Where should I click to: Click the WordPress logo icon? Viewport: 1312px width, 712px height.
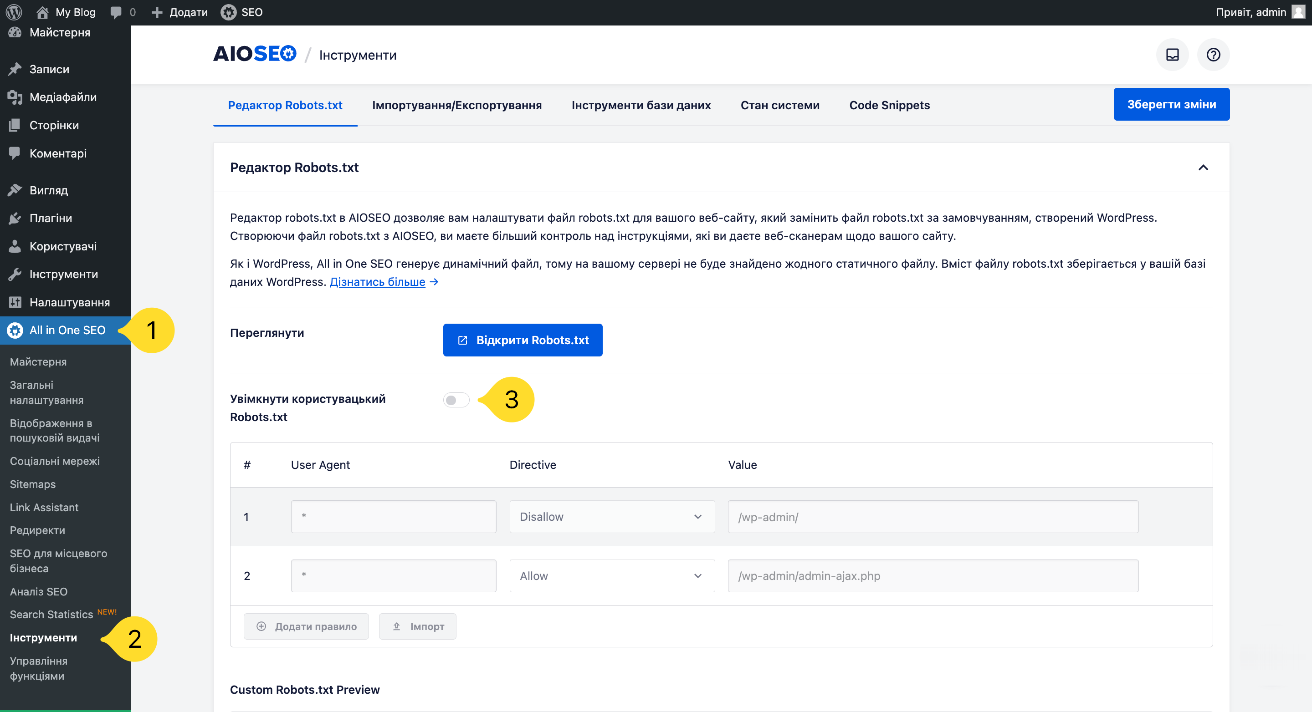pos(14,12)
